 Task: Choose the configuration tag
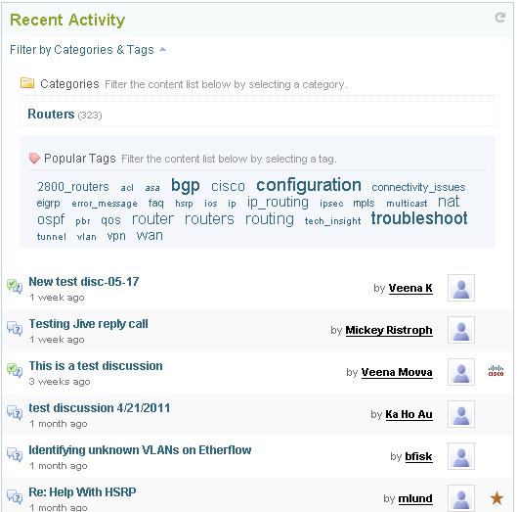click(309, 185)
